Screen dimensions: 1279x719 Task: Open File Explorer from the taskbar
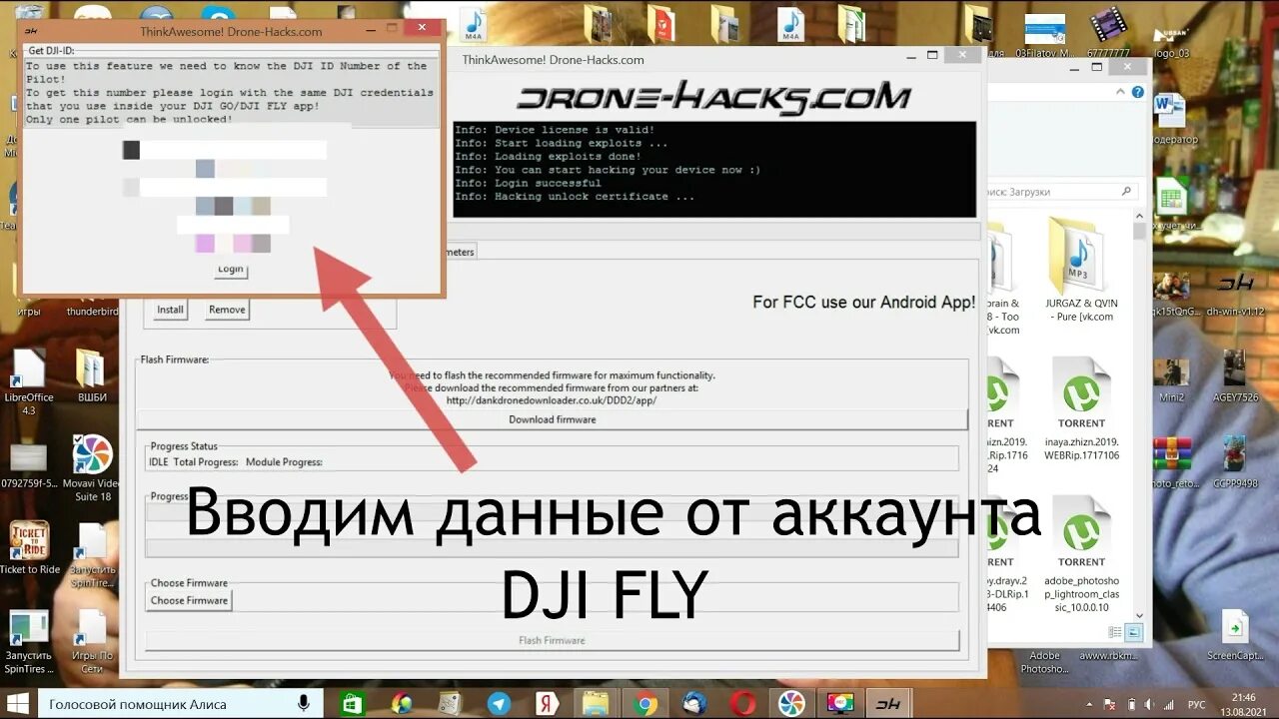(595, 704)
